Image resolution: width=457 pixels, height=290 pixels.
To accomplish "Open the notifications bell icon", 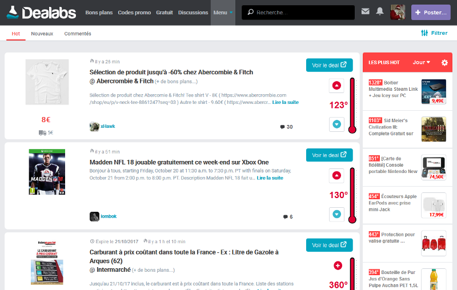I will (x=379, y=11).
